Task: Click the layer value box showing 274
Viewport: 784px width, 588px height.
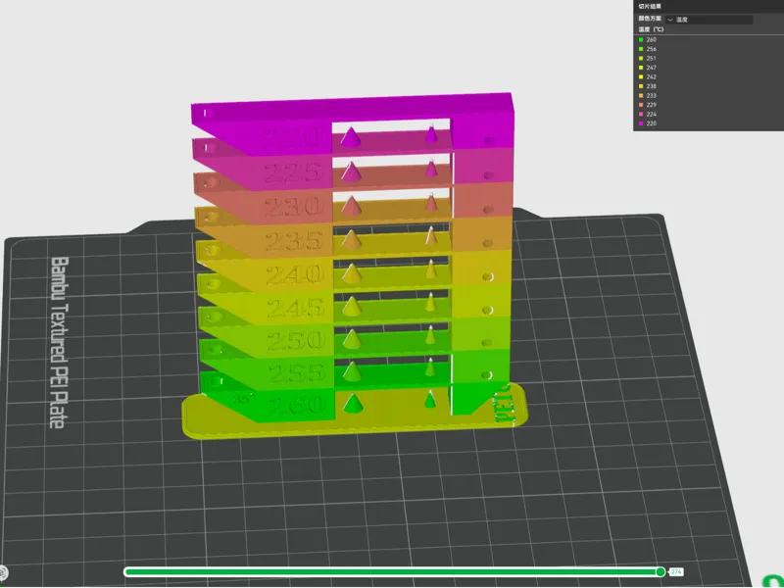Action: (676, 572)
